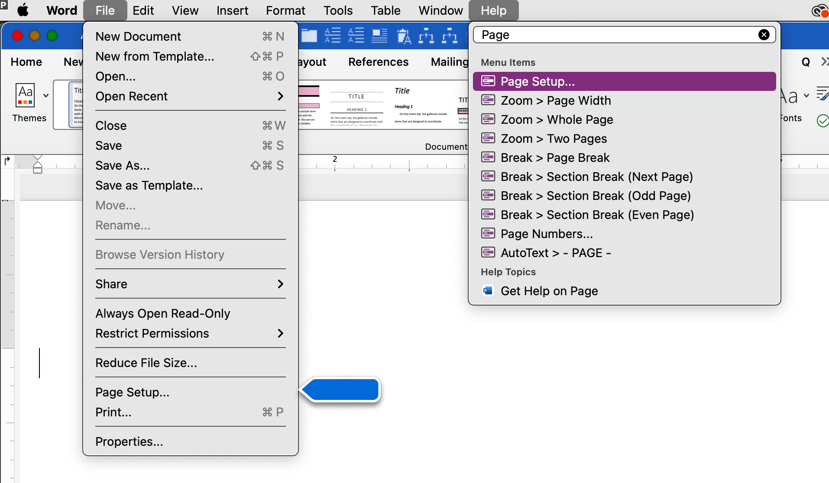Choose Save As from File menu

pos(191,165)
